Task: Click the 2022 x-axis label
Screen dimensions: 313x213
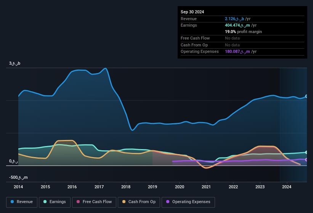Action: [x=233, y=187]
